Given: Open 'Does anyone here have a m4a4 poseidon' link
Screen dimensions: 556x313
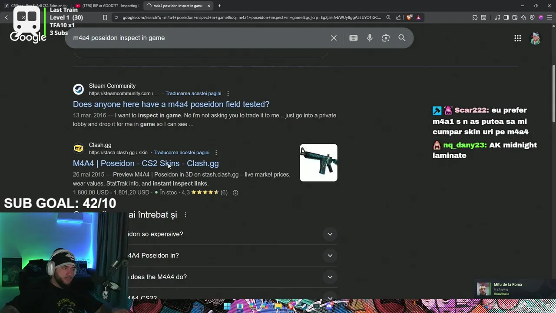Looking at the screenshot, I should (x=171, y=104).
